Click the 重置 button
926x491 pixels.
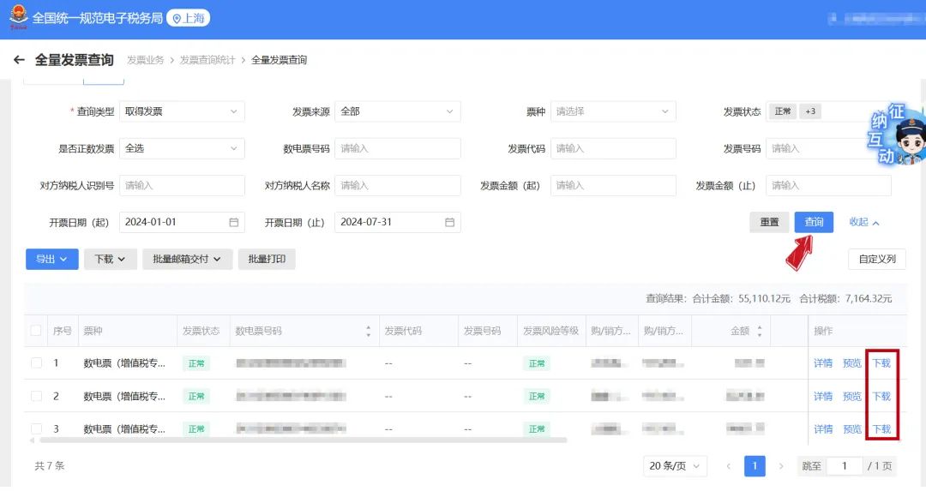pyautogui.click(x=769, y=223)
